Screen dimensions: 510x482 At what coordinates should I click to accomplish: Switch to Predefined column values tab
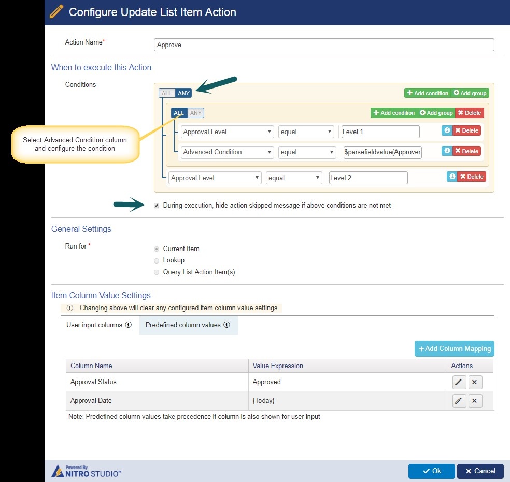(183, 325)
